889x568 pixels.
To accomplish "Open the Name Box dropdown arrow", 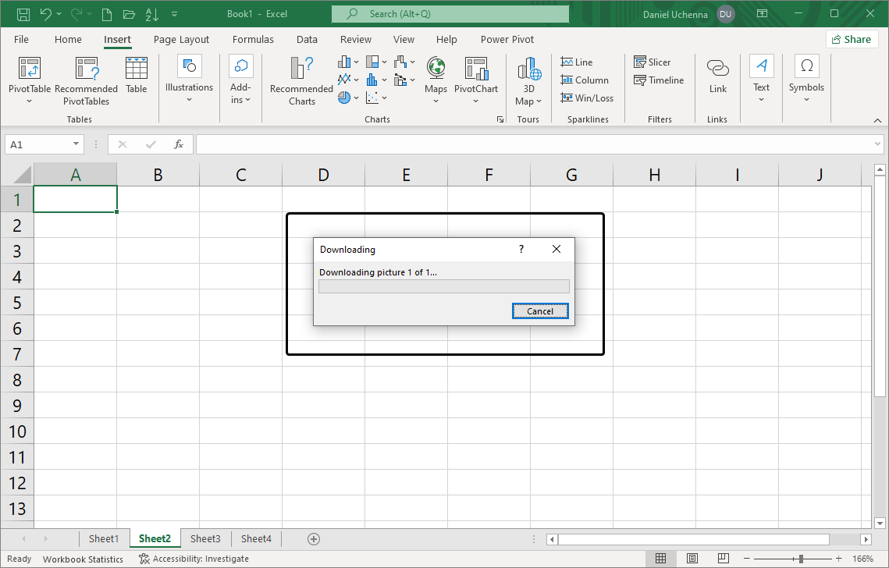I will coord(76,144).
